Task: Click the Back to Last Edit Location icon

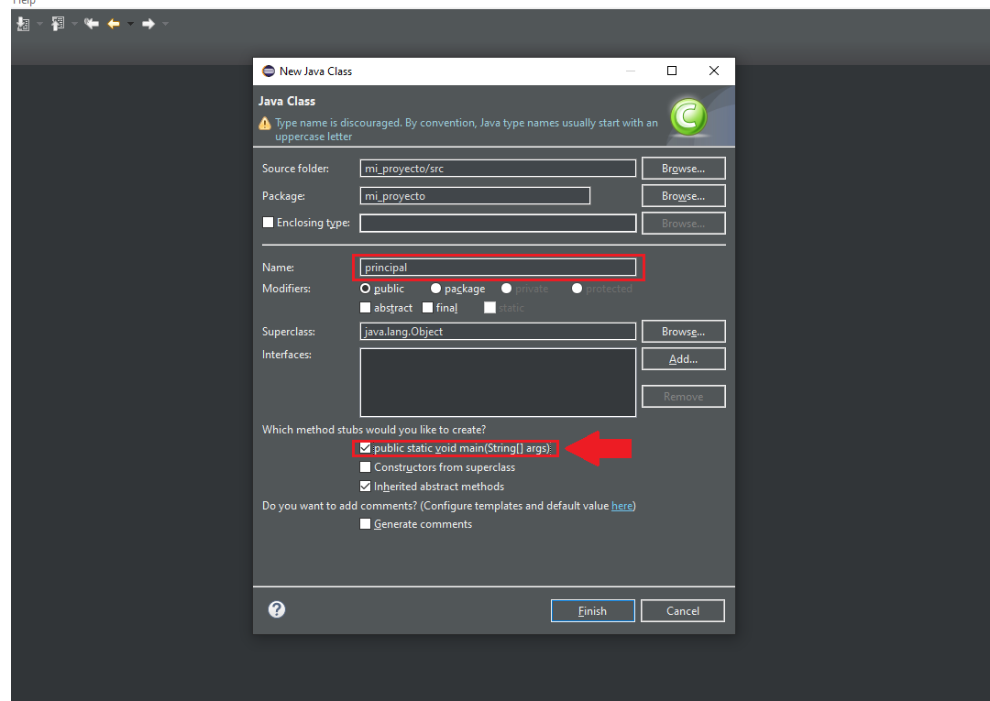Action: point(91,24)
